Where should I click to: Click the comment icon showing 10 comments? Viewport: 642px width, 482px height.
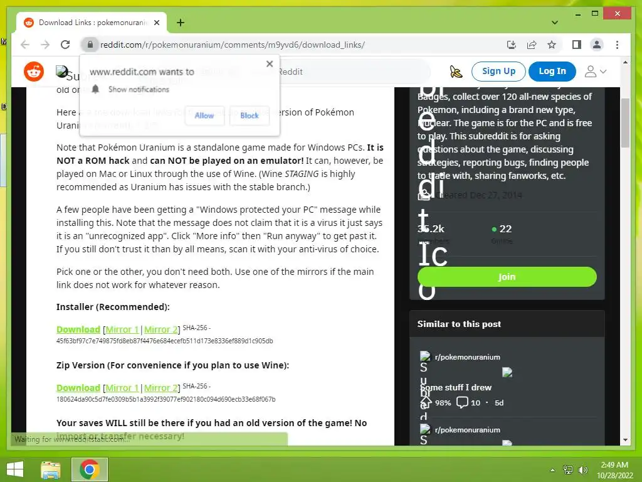[x=462, y=402]
